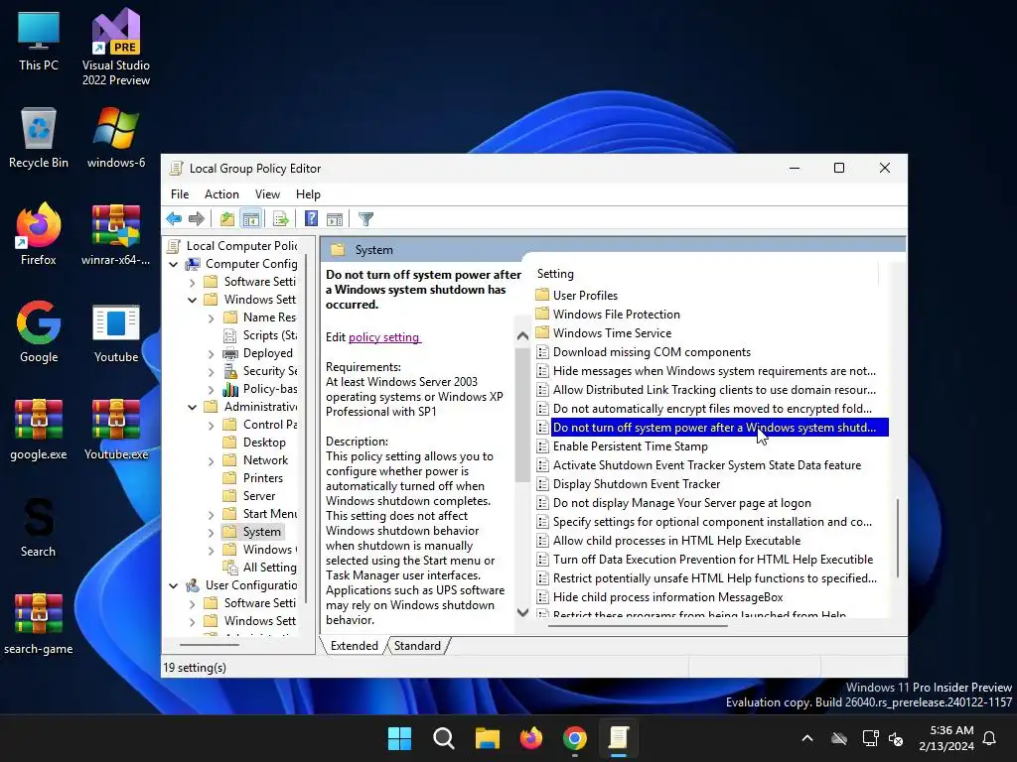
Task: Switch to the Standard tab
Action: coord(417,646)
